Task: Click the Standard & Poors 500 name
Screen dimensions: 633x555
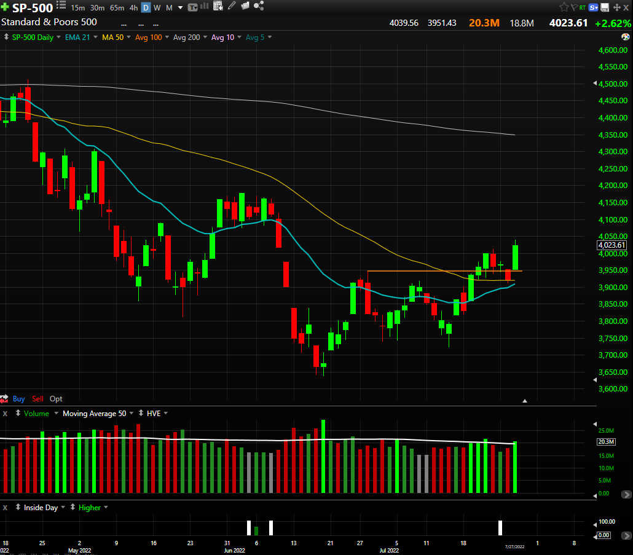Action: [x=49, y=22]
